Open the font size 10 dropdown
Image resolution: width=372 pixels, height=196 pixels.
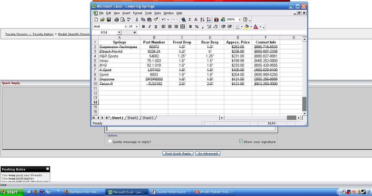[137, 27]
